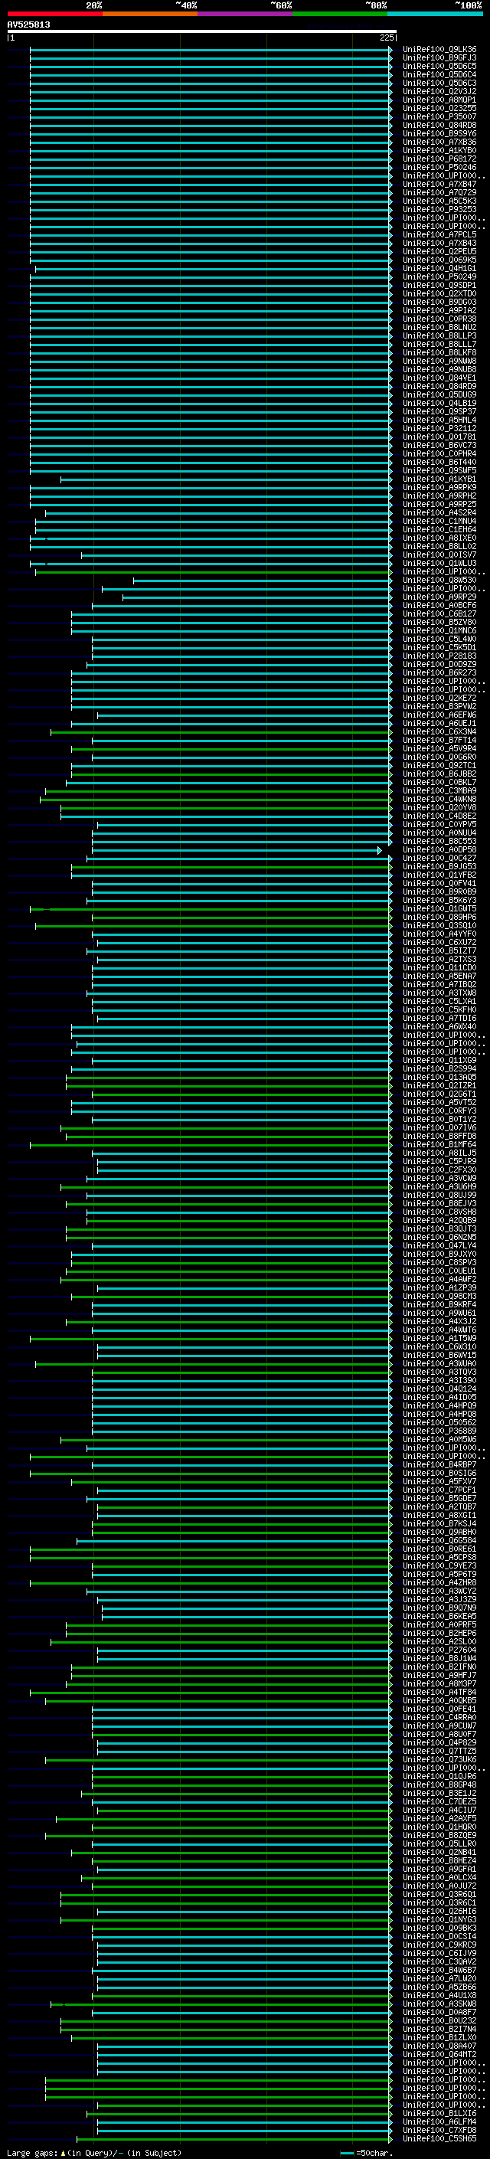
Task: Select the UniRef100_P32112 label
Action: 439,428
